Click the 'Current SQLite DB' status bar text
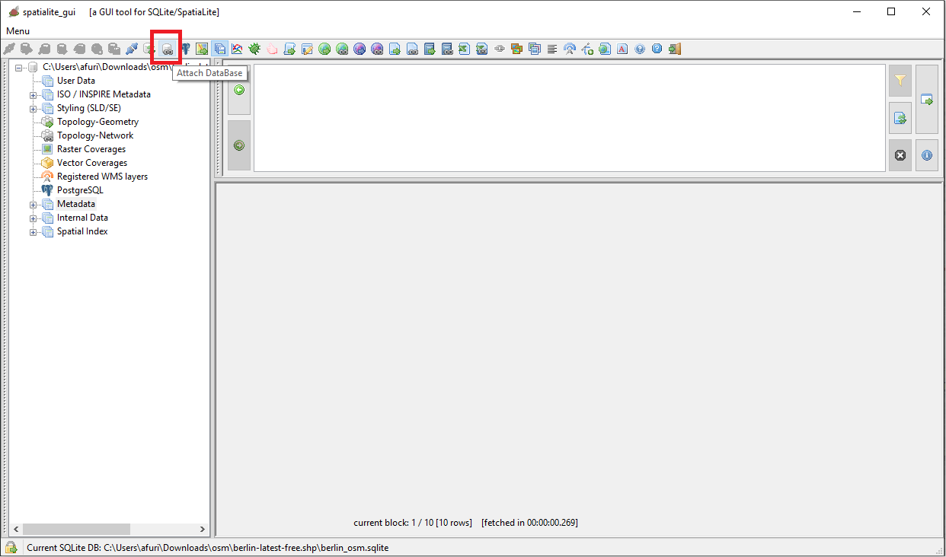Image resolution: width=946 pixels, height=557 pixels. 208,547
